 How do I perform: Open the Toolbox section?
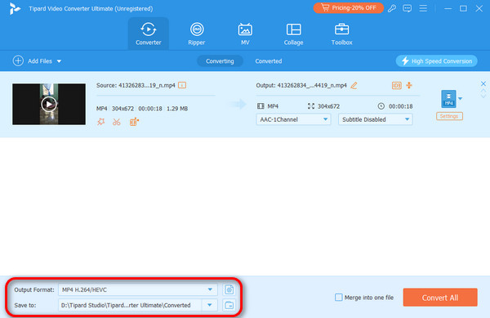[341, 34]
